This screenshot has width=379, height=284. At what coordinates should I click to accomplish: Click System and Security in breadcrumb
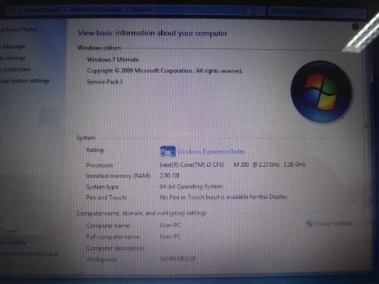(x=96, y=10)
